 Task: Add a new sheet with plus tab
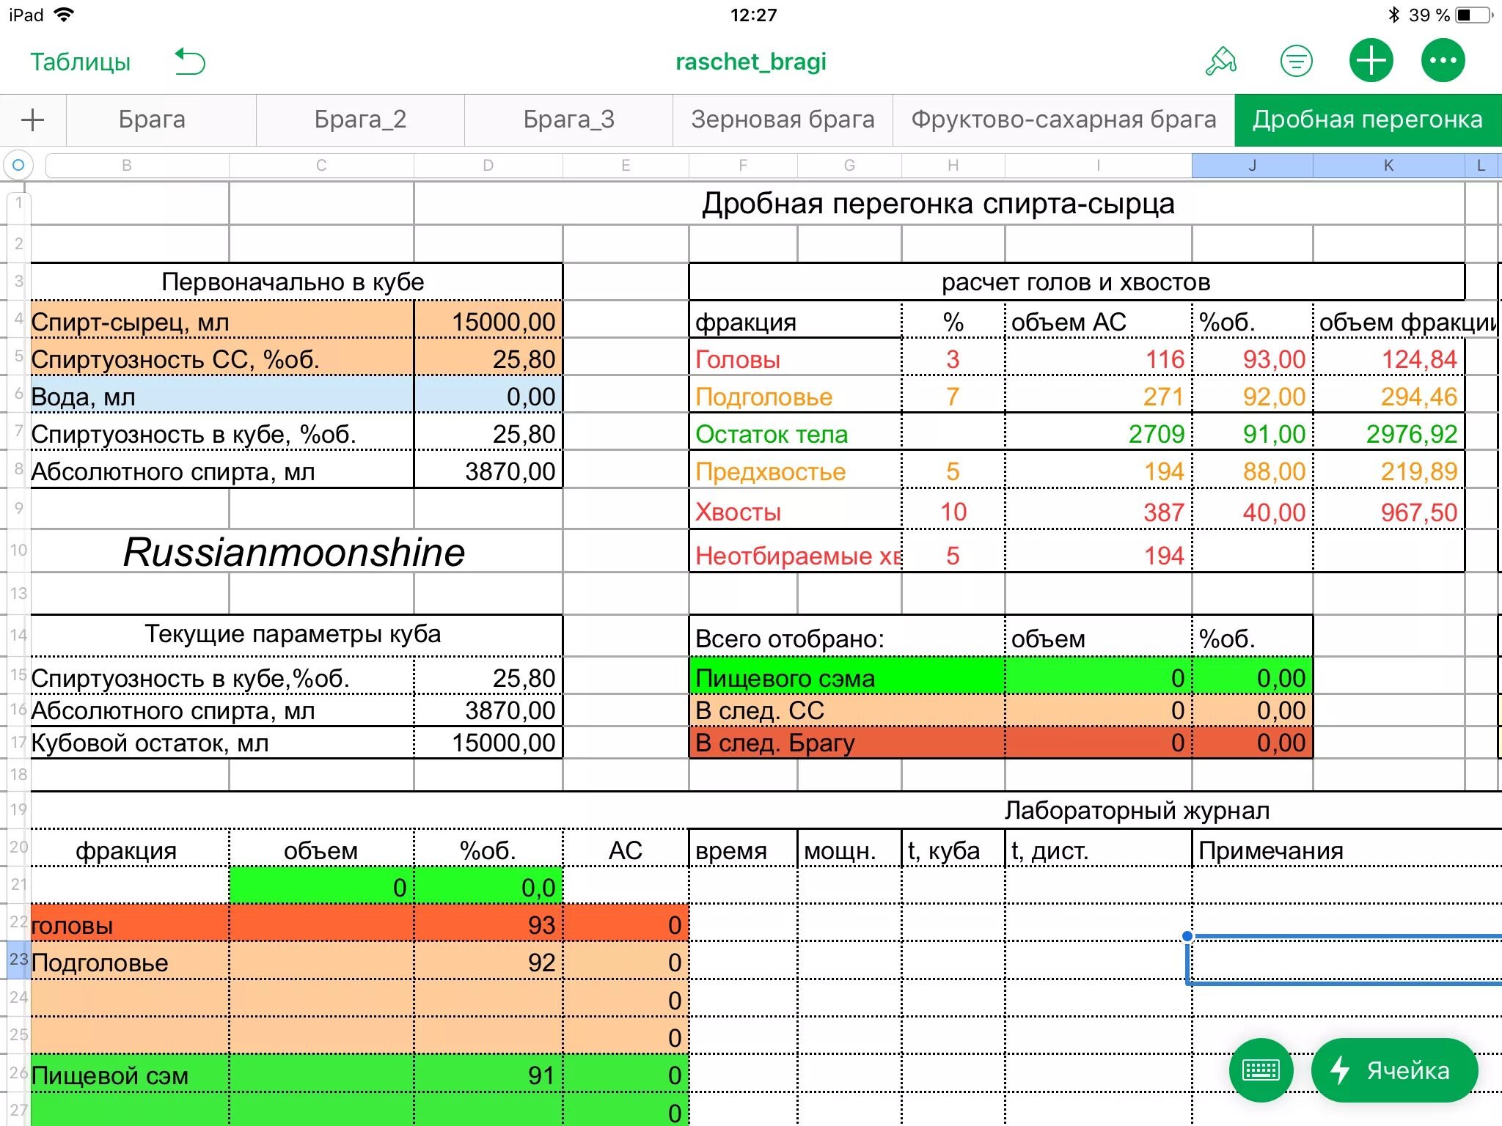[x=33, y=119]
